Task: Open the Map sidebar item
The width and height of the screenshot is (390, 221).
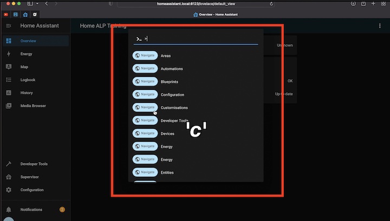Action: coord(36,67)
